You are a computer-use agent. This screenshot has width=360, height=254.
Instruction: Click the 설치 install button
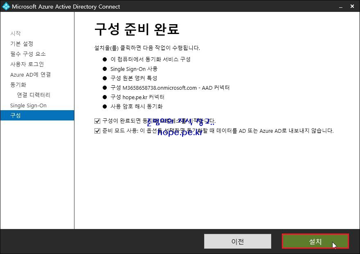[315, 241]
